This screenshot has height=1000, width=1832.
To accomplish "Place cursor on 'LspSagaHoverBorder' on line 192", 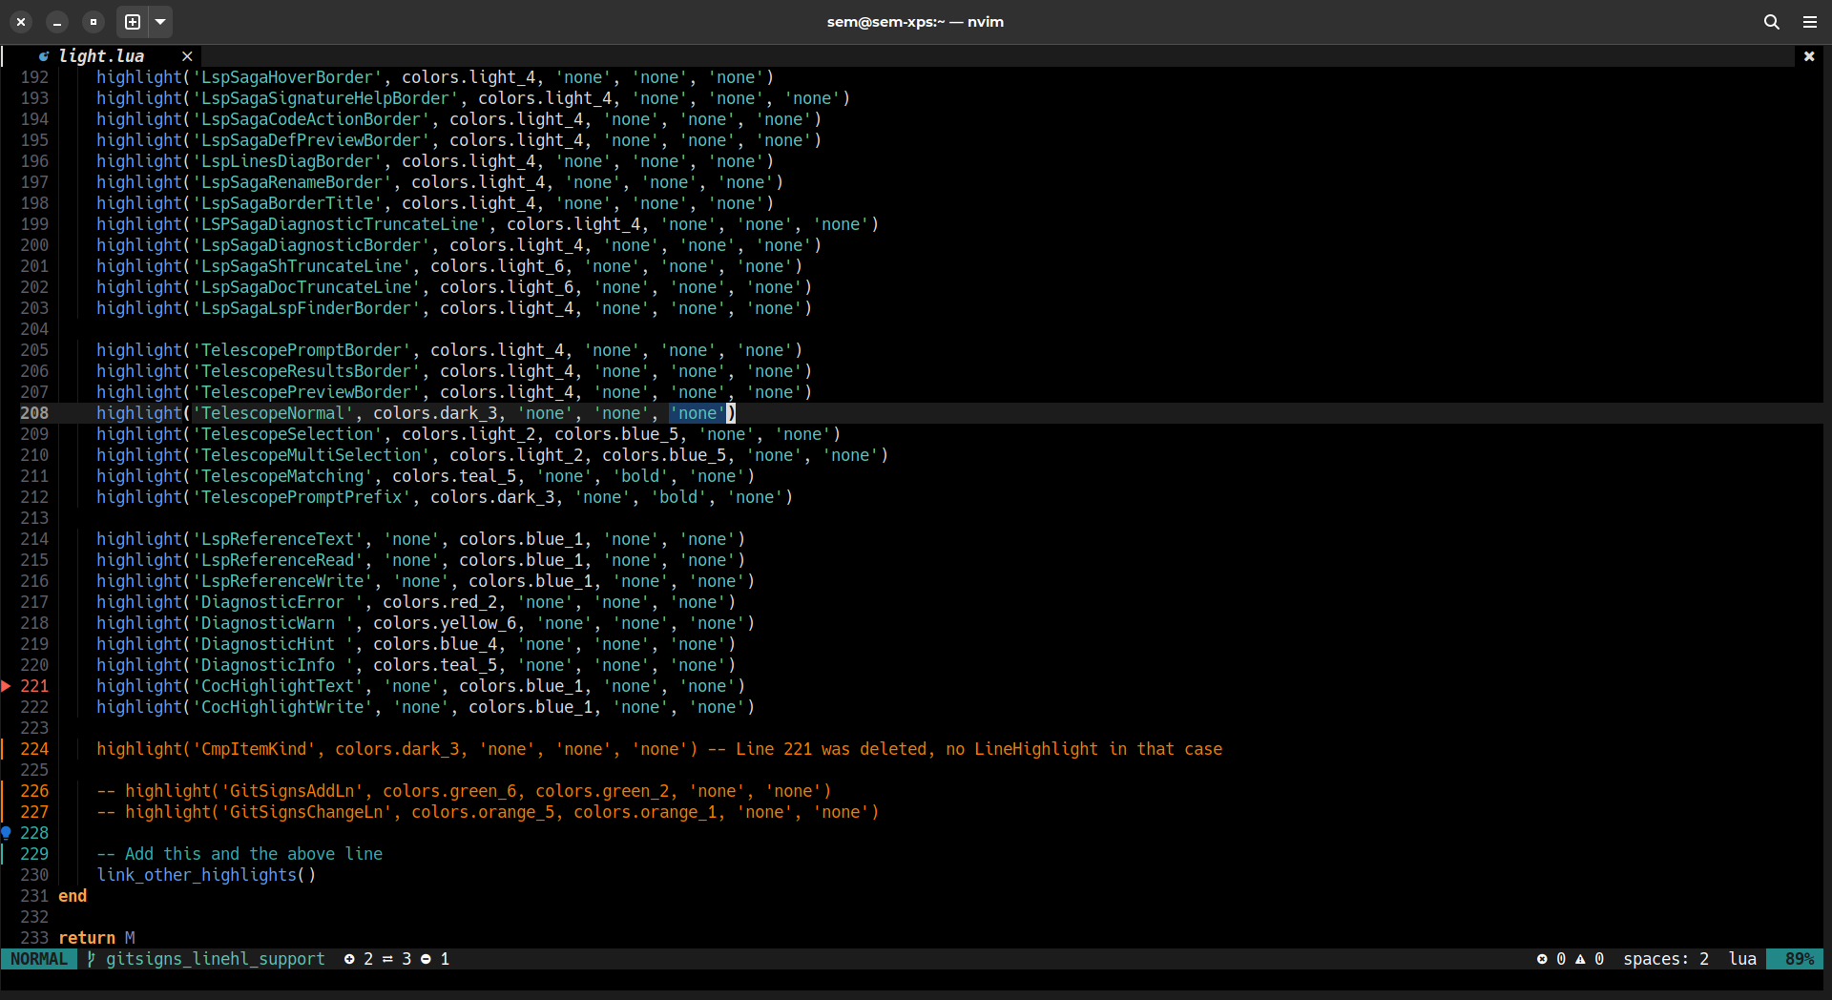I will (287, 77).
